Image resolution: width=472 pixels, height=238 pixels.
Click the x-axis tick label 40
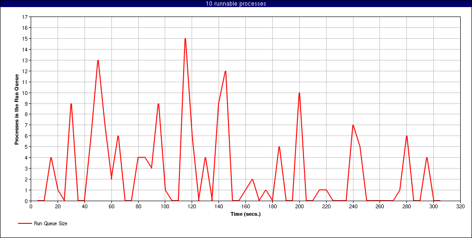tap(84, 207)
